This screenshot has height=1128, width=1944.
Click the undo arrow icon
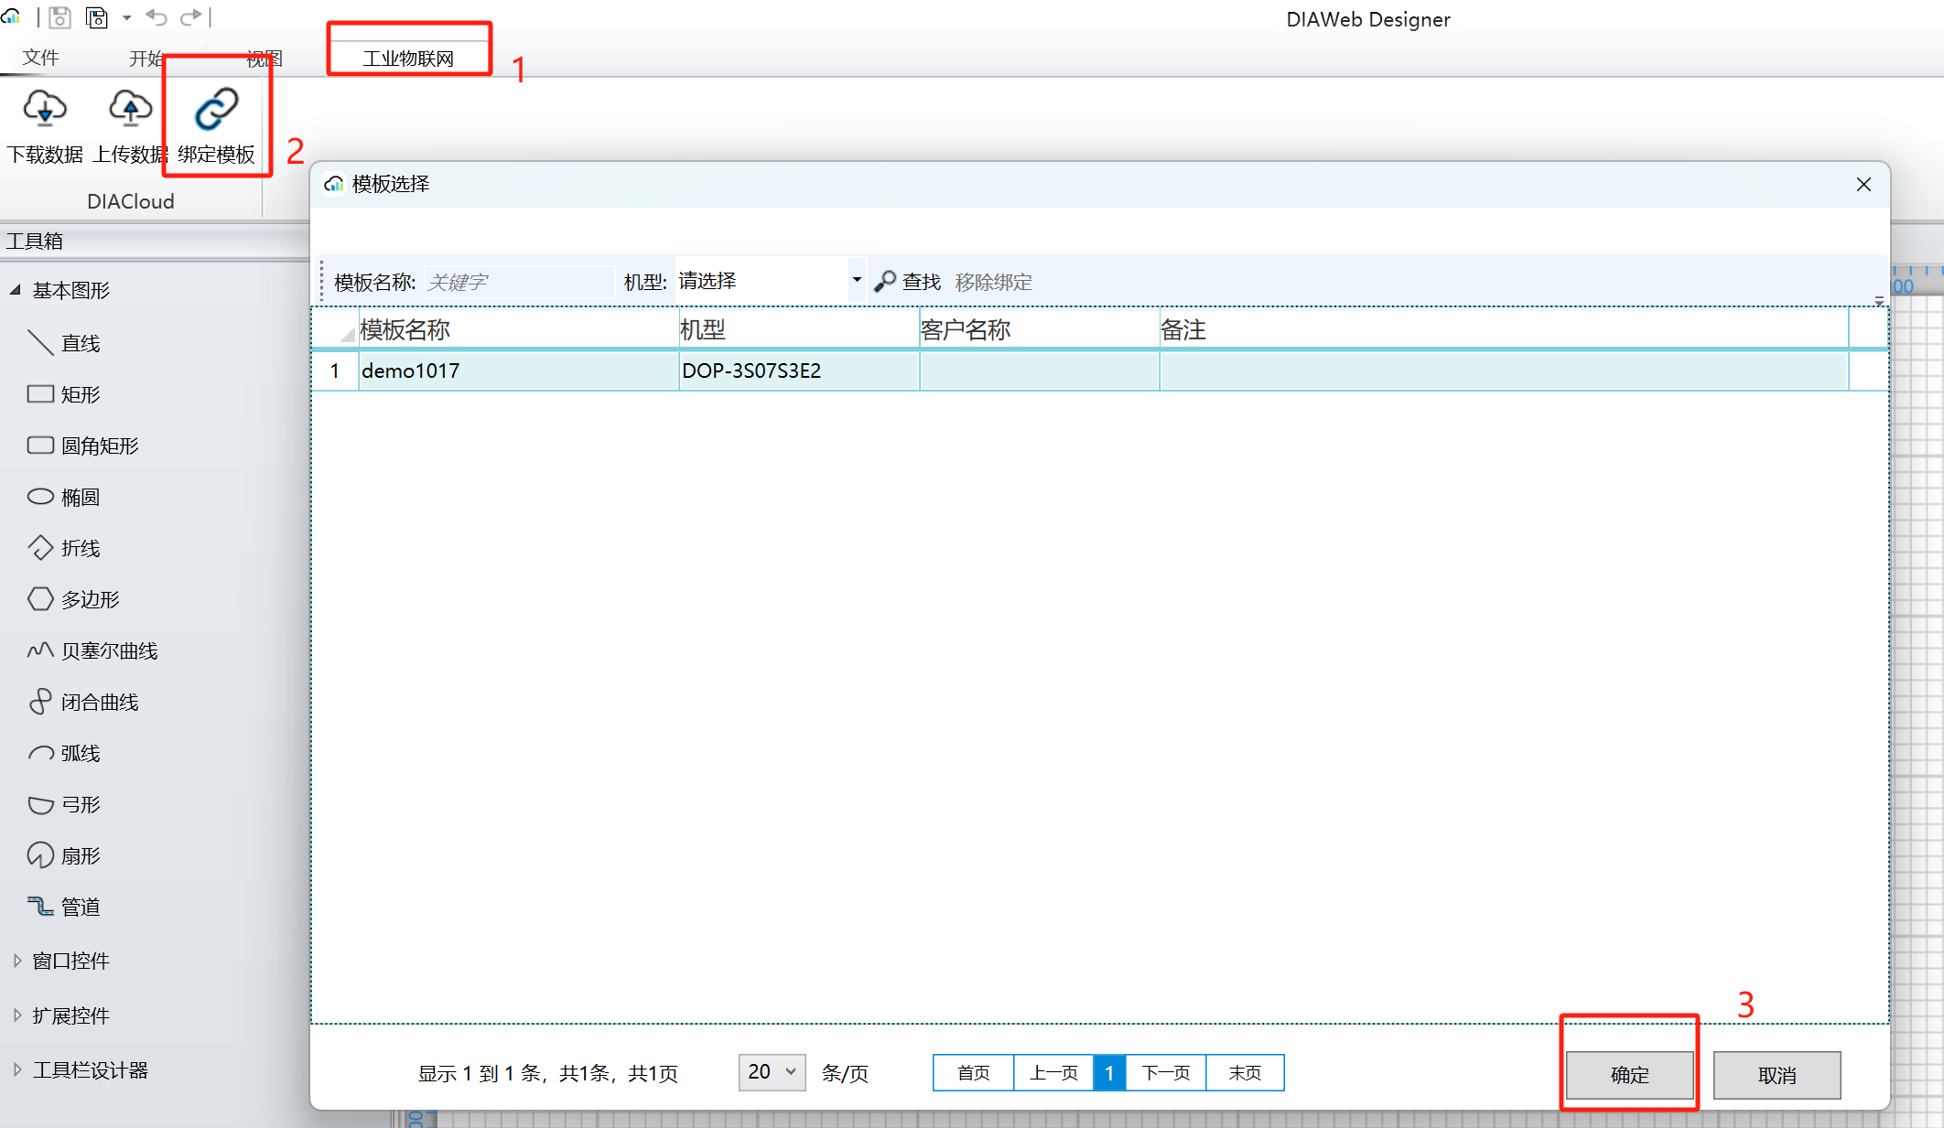157,17
